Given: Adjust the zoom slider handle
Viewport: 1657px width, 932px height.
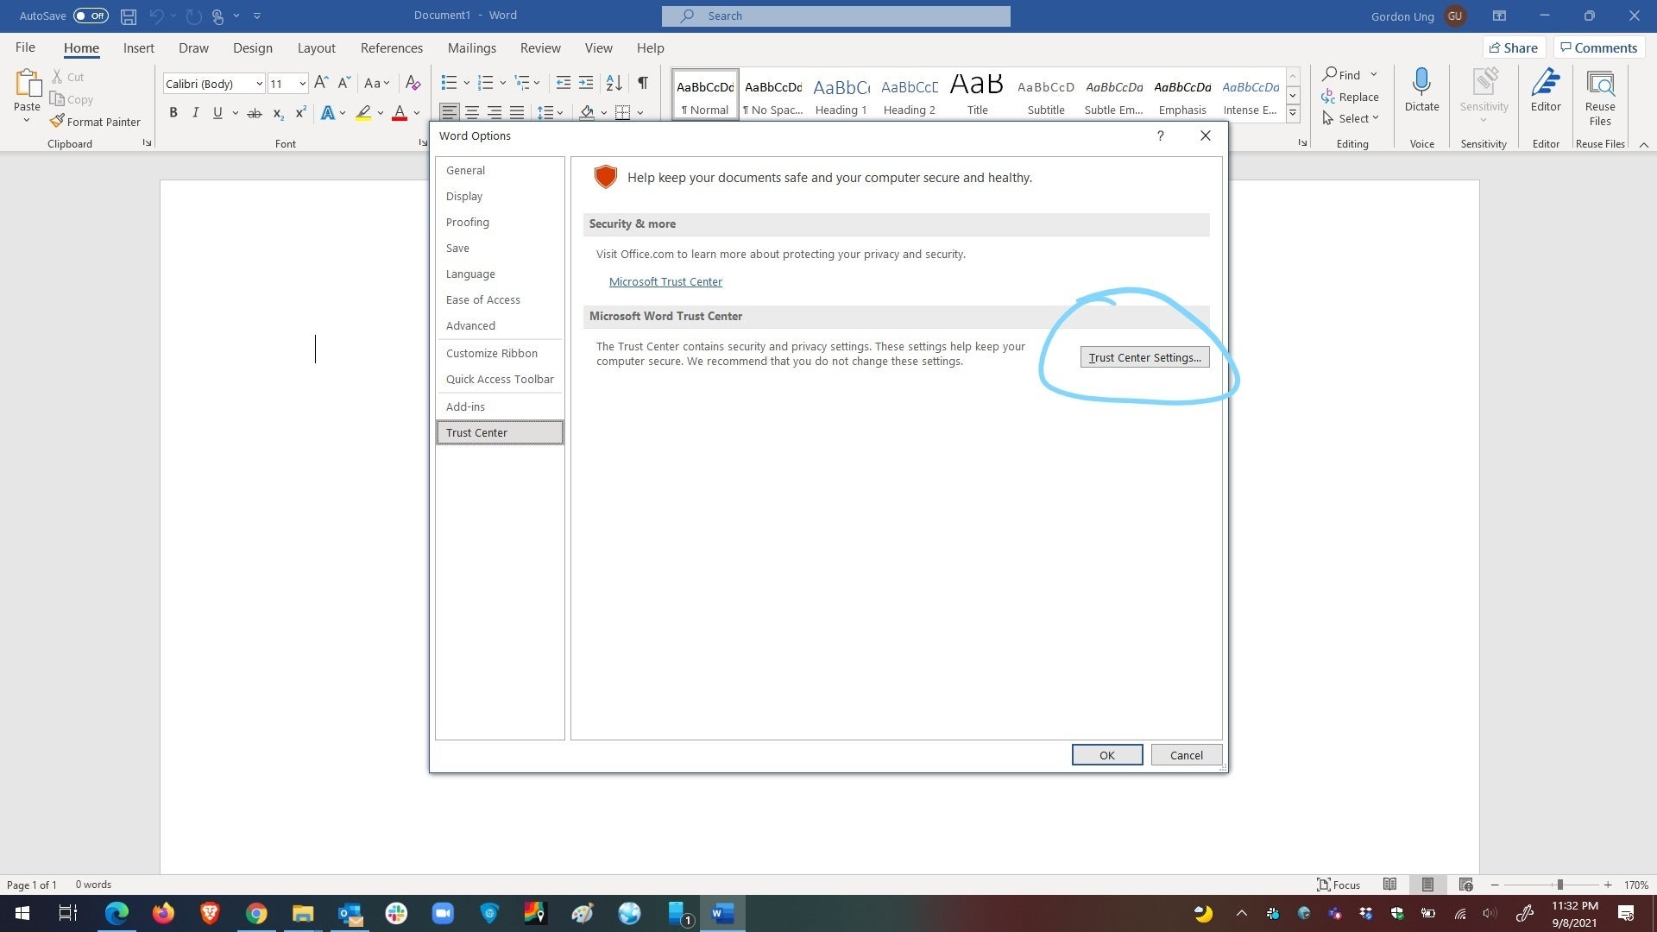Looking at the screenshot, I should click(1559, 885).
